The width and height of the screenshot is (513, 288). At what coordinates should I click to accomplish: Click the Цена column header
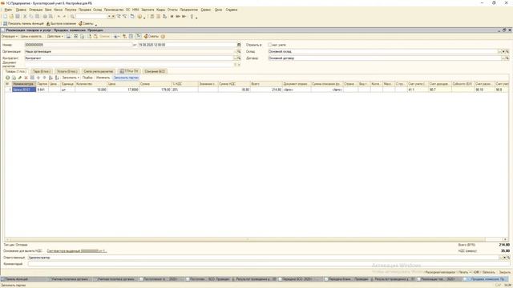[123, 84]
